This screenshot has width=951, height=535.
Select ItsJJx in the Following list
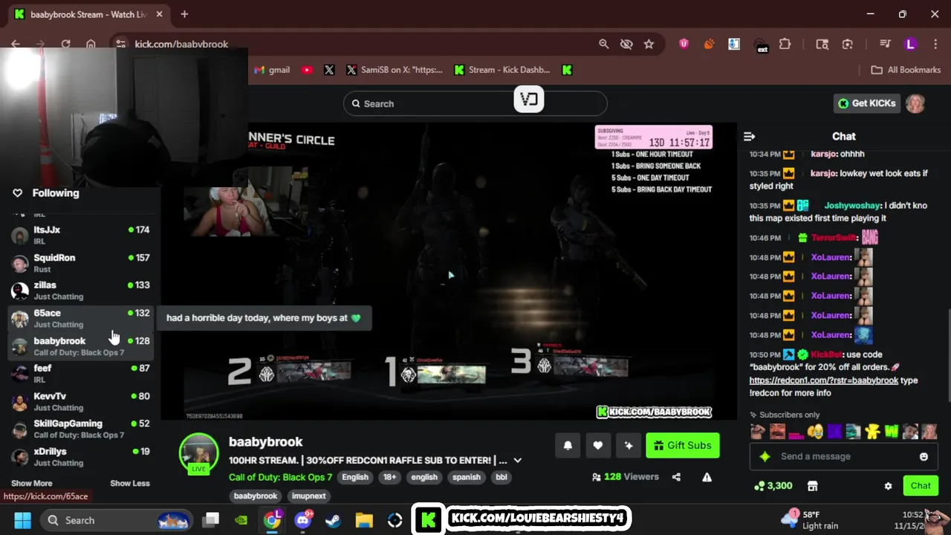tap(81, 235)
